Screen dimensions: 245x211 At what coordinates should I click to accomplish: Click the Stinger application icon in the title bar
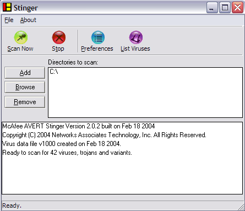7,7
